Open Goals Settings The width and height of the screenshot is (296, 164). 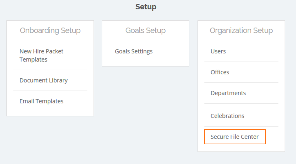(x=134, y=51)
